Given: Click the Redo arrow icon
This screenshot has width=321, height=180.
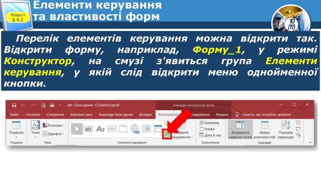Looking at the screenshot, I should coord(33,105).
